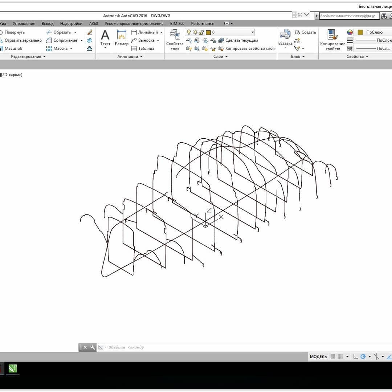Open the Управление ribbon tab
Viewport: 392px width, 392px height.
coord(24,24)
